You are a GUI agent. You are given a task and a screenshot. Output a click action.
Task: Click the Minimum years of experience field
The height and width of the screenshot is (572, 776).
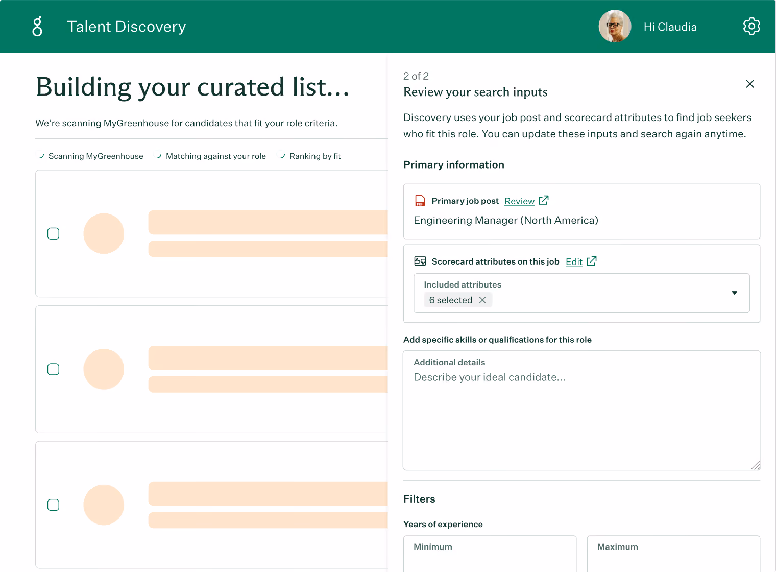coord(490,554)
